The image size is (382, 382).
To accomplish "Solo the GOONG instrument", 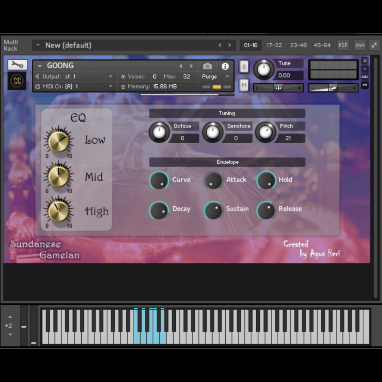I will [244, 66].
